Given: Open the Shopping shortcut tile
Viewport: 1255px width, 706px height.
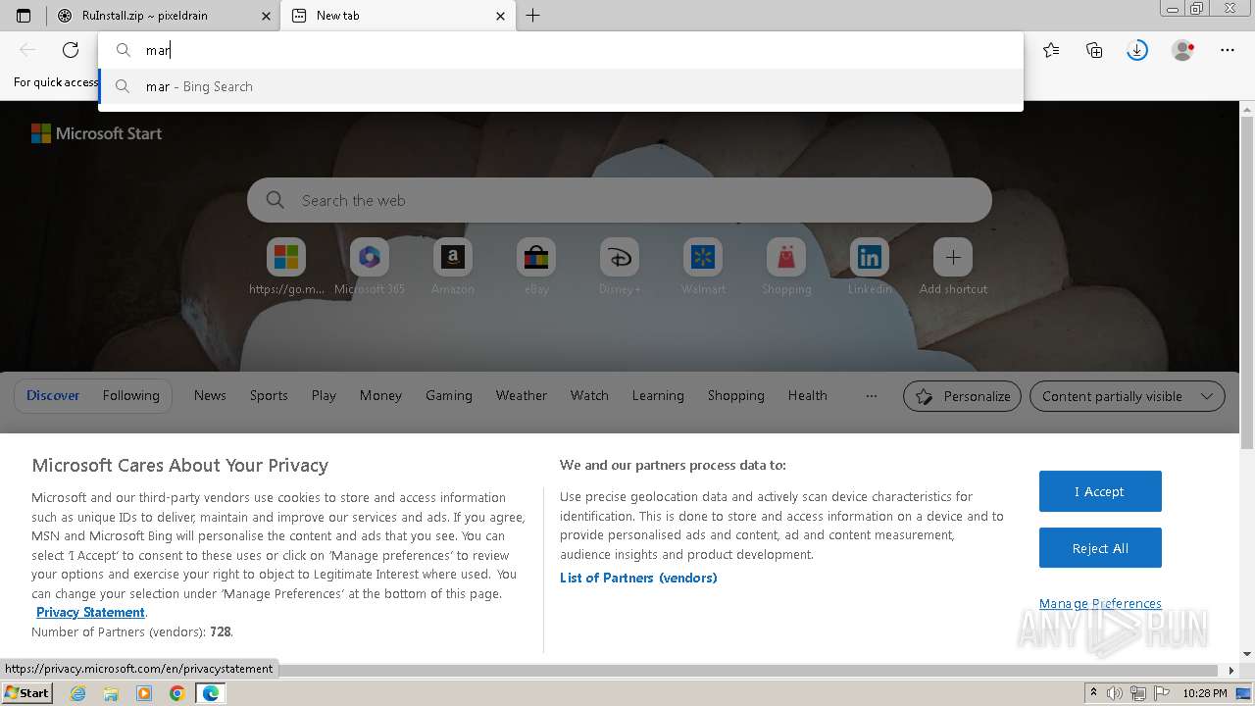Looking at the screenshot, I should pos(786,266).
